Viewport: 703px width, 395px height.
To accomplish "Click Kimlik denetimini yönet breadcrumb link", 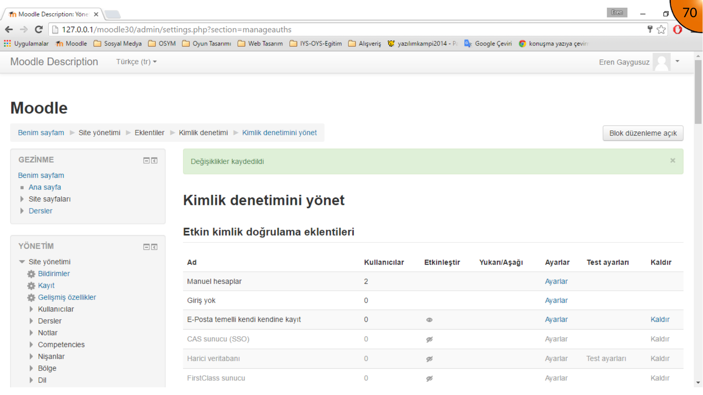I will coord(280,133).
